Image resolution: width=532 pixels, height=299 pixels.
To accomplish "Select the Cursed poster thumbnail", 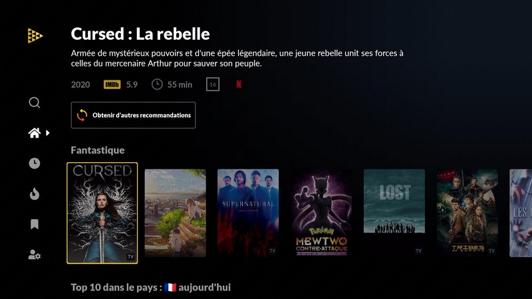I will tap(102, 213).
